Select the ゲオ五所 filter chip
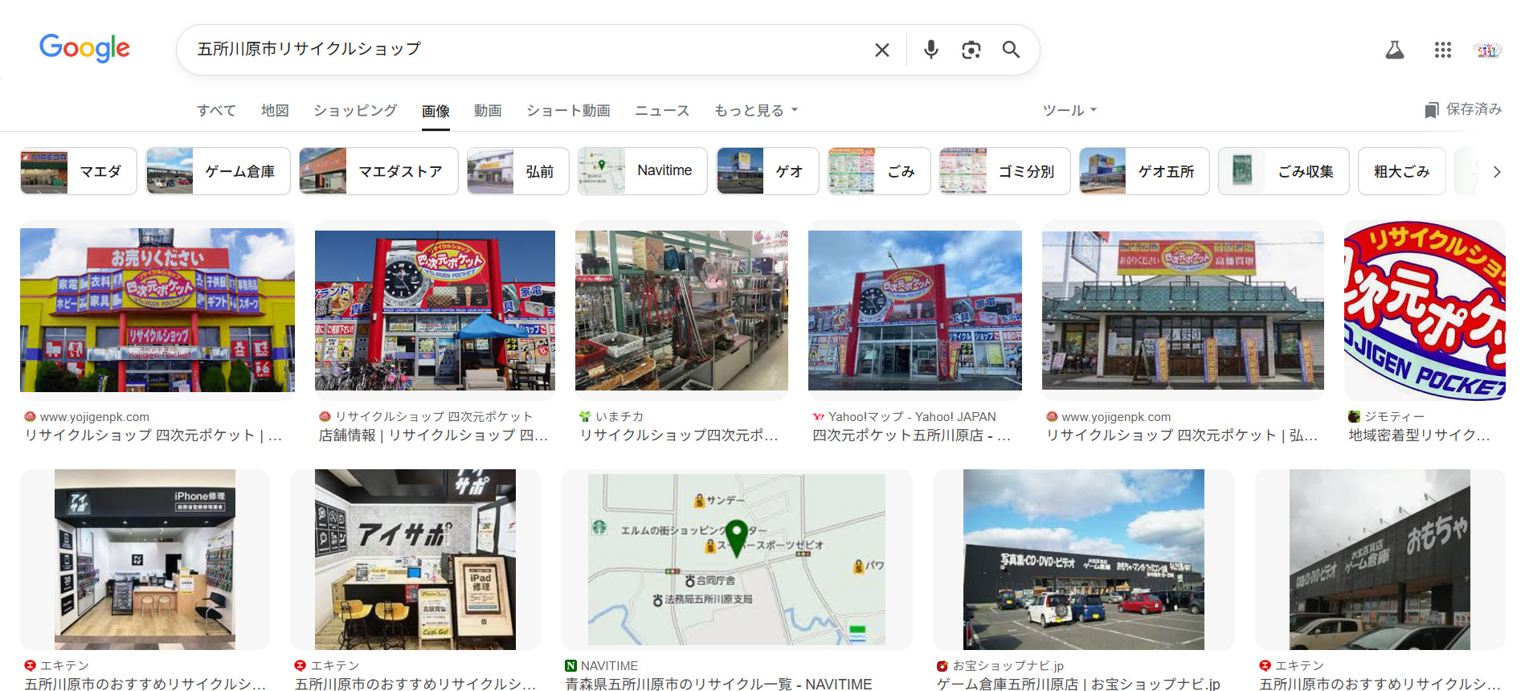Viewport: 1521px width, 691px height. [1144, 171]
